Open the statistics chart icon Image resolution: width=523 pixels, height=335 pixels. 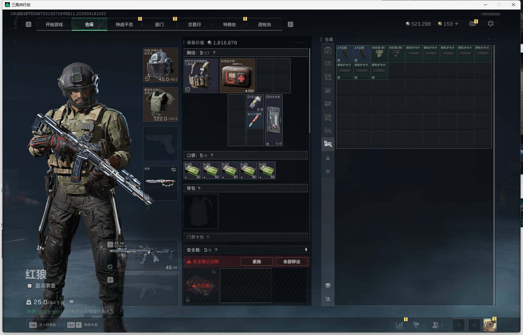tap(399, 325)
